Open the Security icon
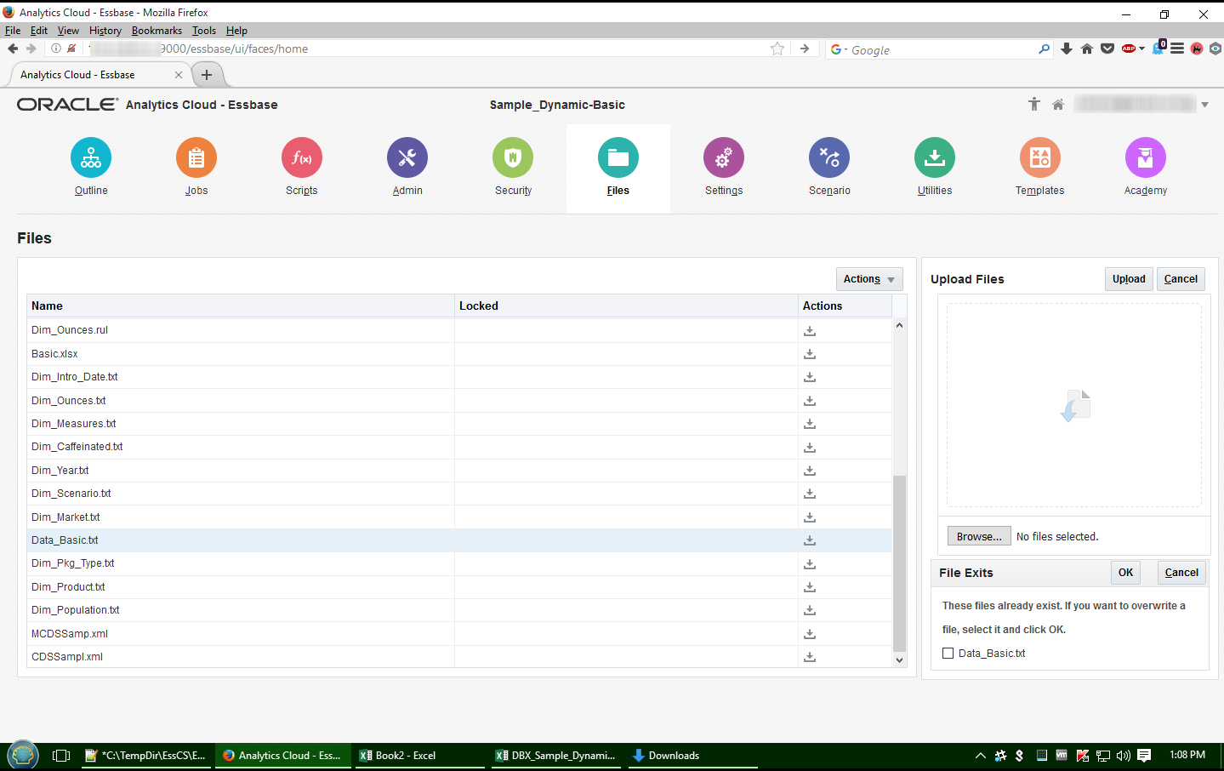Image resolution: width=1224 pixels, height=771 pixels. pyautogui.click(x=513, y=157)
